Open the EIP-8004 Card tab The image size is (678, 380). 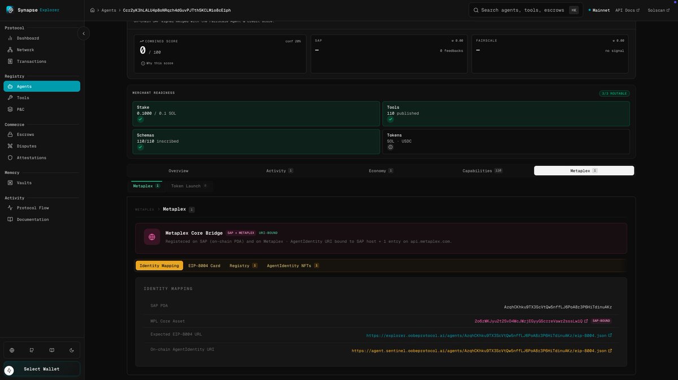(204, 266)
